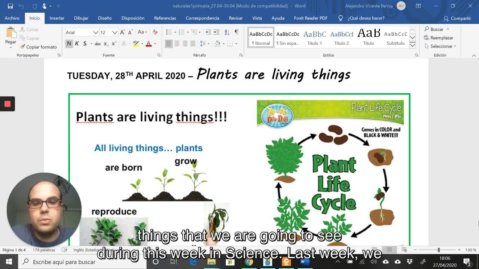Click Copiar formato painter
This screenshot has height=269, width=479.
38,47
